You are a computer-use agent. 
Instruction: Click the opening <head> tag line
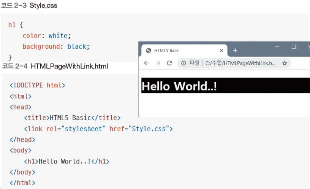click(x=21, y=107)
